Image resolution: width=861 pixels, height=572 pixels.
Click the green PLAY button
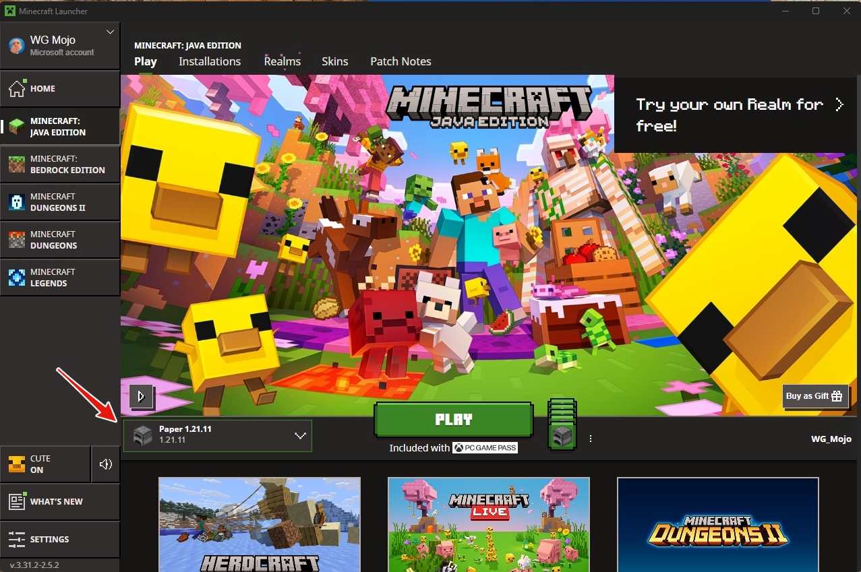(x=454, y=420)
